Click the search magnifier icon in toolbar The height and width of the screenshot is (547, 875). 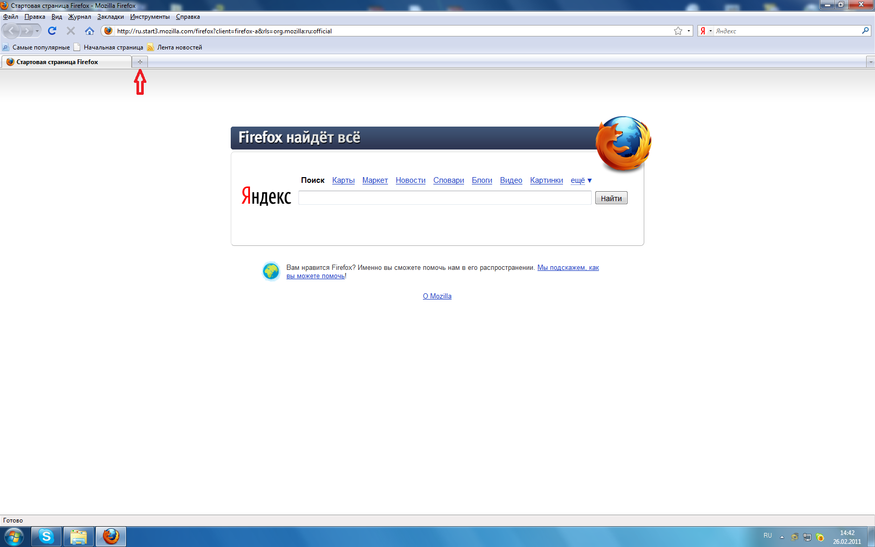(x=865, y=31)
